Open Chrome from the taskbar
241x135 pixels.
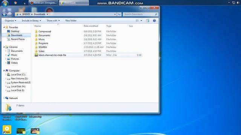pos(15,3)
